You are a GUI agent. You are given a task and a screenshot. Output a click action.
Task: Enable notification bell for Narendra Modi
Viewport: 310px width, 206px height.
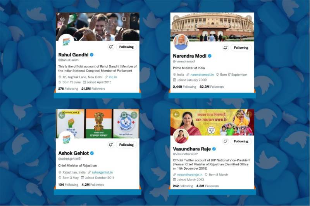point(226,48)
